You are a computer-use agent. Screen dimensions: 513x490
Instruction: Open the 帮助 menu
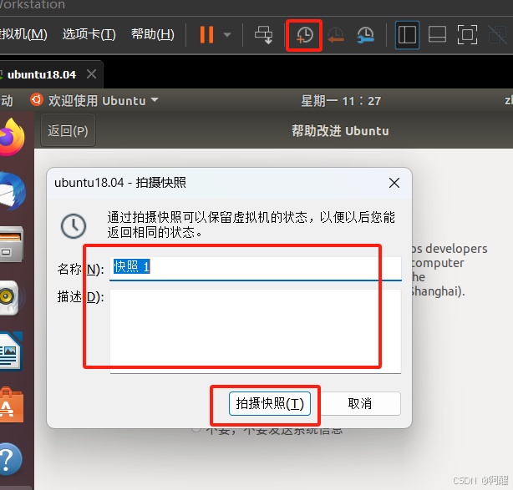coord(152,34)
